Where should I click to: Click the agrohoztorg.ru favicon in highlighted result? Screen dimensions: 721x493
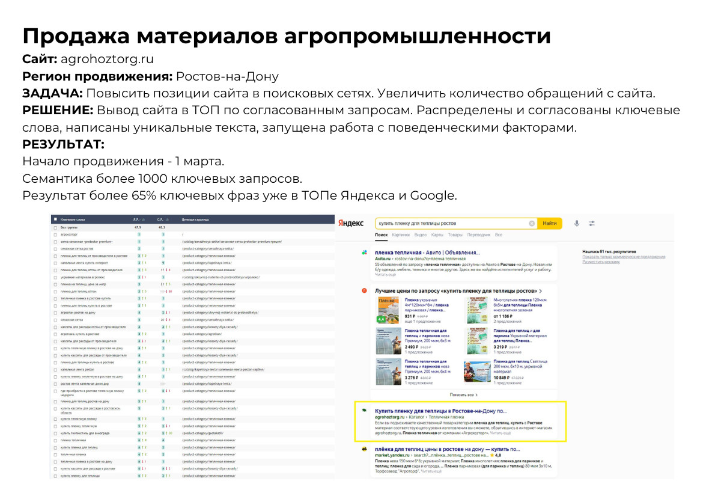click(364, 411)
